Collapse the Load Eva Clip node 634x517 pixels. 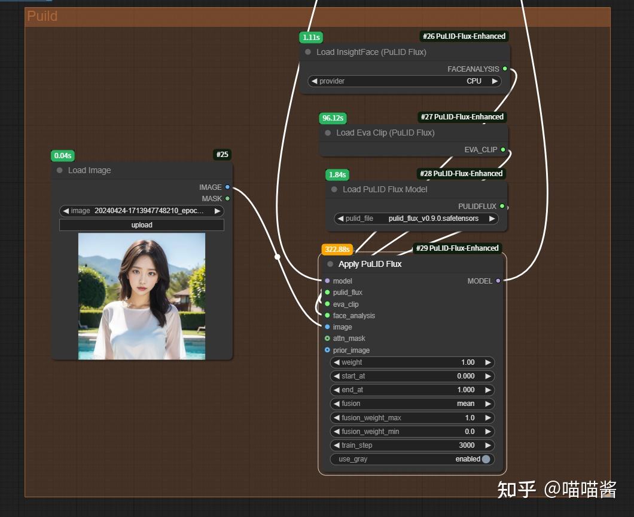coord(328,133)
